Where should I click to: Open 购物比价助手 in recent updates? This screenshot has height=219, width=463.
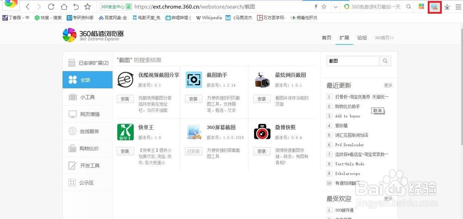click(x=348, y=106)
